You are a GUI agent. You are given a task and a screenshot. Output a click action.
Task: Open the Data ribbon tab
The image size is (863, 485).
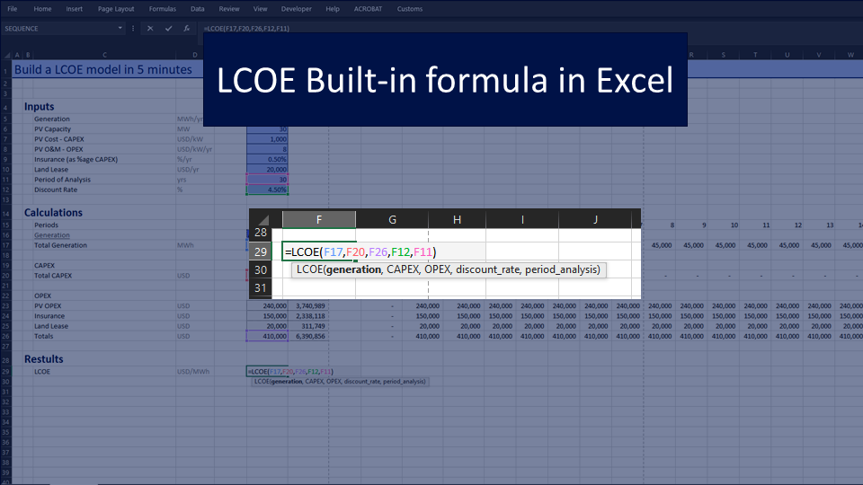point(198,9)
